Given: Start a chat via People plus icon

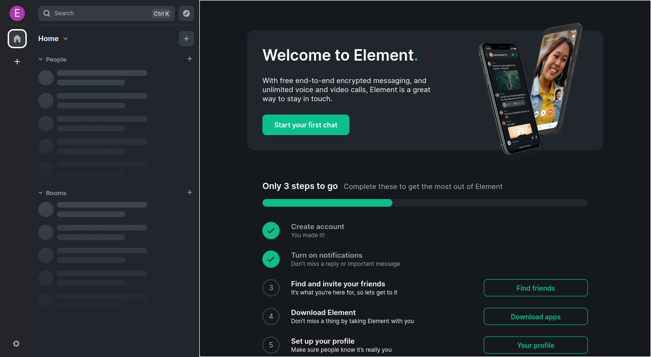Looking at the screenshot, I should click(190, 59).
